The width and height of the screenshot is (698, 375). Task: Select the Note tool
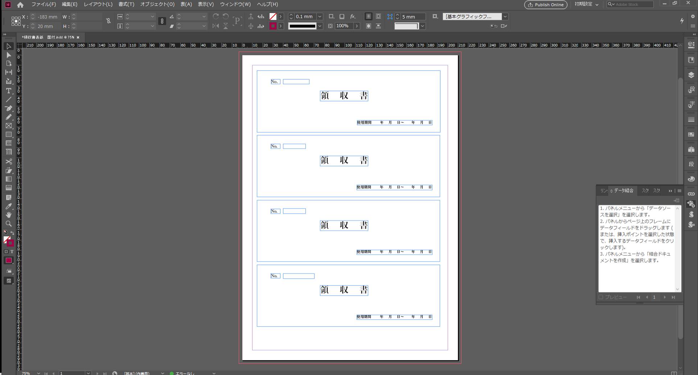tap(9, 198)
